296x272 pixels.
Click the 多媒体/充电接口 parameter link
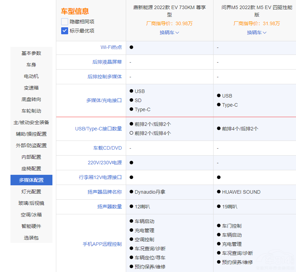click(104, 100)
